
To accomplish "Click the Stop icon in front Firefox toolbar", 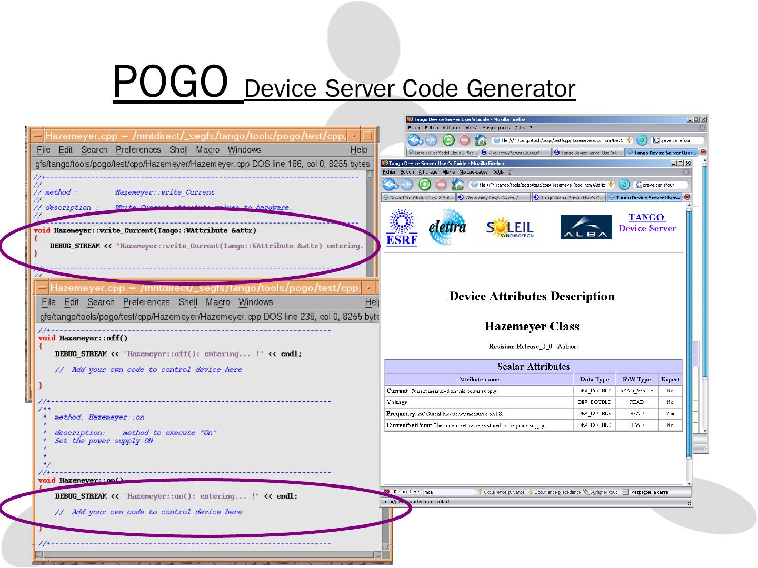I will [x=441, y=184].
